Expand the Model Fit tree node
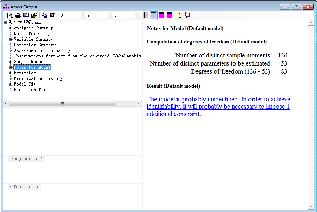 tap(11, 84)
